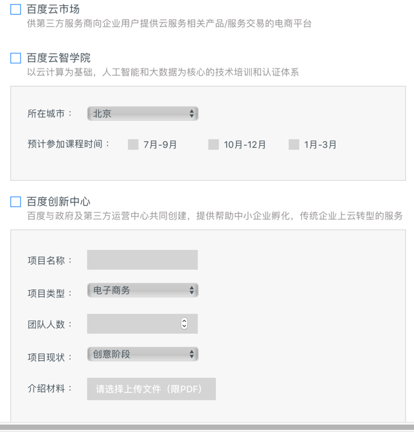Click the 百度创新中心 heading label

59,202
